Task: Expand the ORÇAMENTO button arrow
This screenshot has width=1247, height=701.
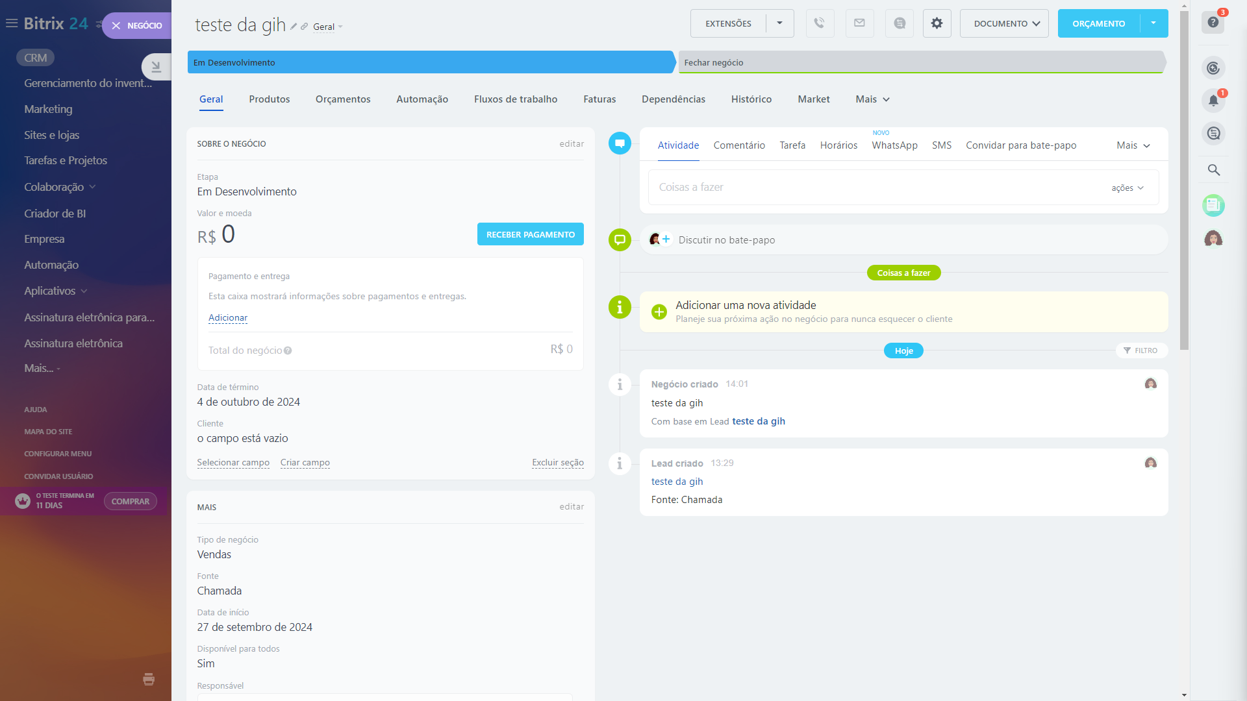Action: click(x=1153, y=23)
